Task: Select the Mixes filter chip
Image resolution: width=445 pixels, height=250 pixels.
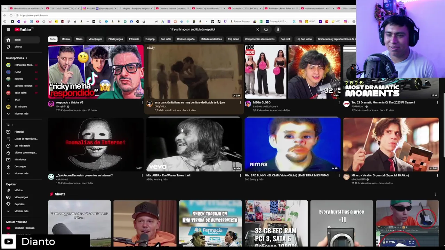Action: 79,39
